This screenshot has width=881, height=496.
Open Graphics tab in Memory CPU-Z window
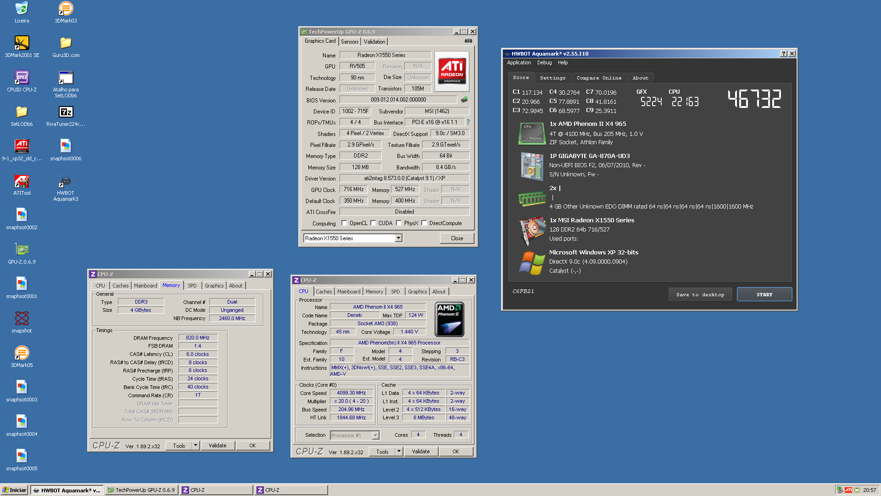(x=214, y=286)
